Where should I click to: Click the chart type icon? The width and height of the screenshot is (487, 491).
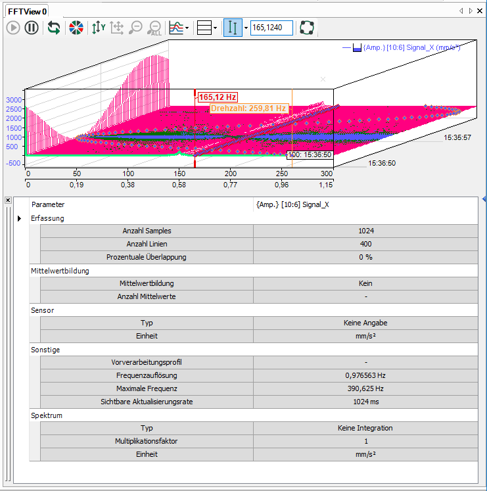pyautogui.click(x=176, y=28)
